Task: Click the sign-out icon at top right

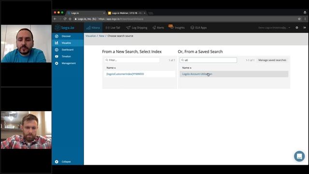Action: pyautogui.click(x=305, y=28)
